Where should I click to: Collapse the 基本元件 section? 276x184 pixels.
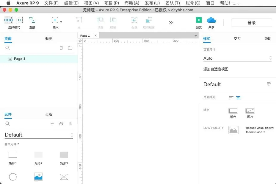tap(12, 144)
